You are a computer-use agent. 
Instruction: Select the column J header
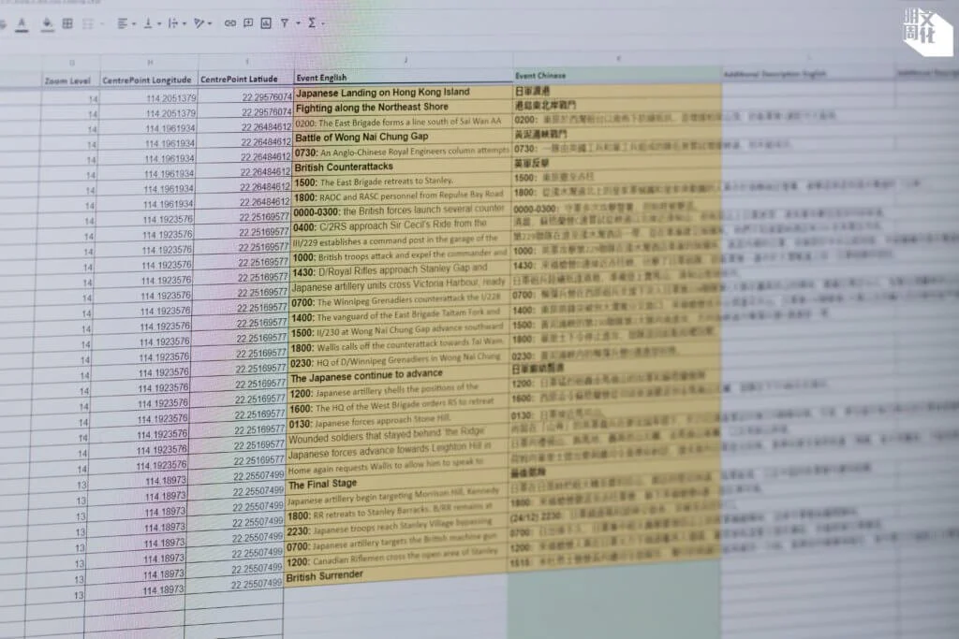pyautogui.click(x=405, y=60)
